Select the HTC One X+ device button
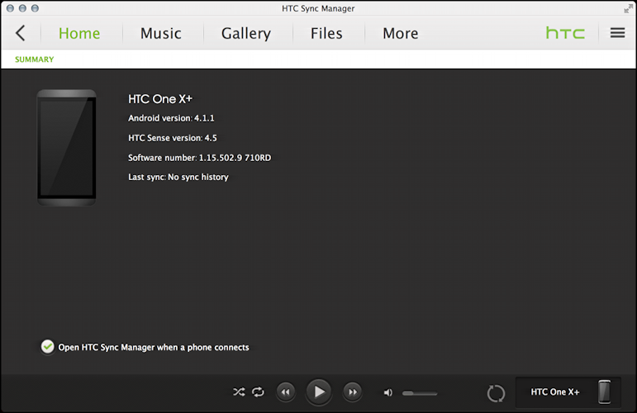This screenshot has width=637, height=413. pos(568,392)
